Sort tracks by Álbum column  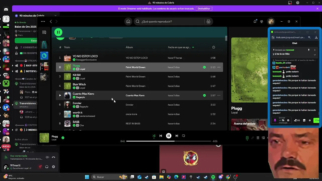click(129, 47)
